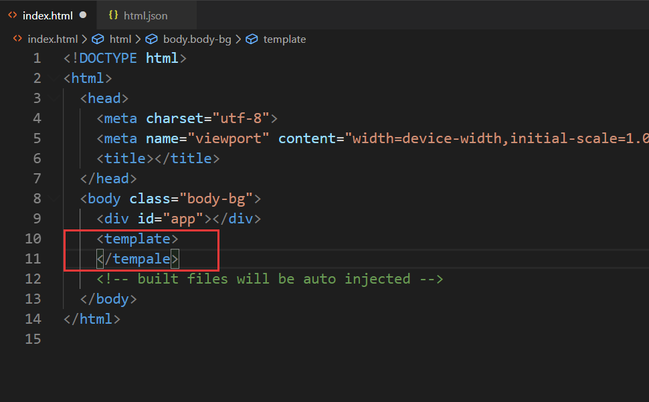Click line number 15 in the gutter
649x402 pixels.
tap(33, 339)
